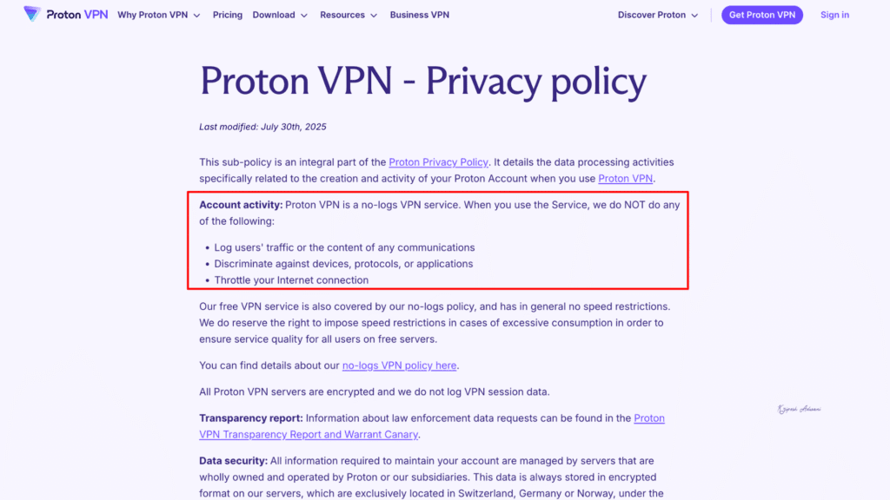Screen dimensions: 890x500
Task: Open the Discover Proton dropdown
Action: 651,15
